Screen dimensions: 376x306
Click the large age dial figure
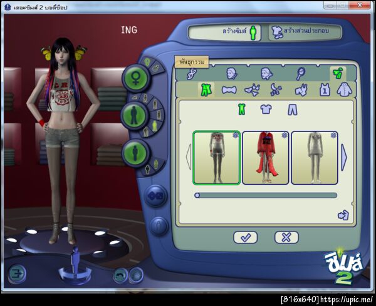coord(134,115)
